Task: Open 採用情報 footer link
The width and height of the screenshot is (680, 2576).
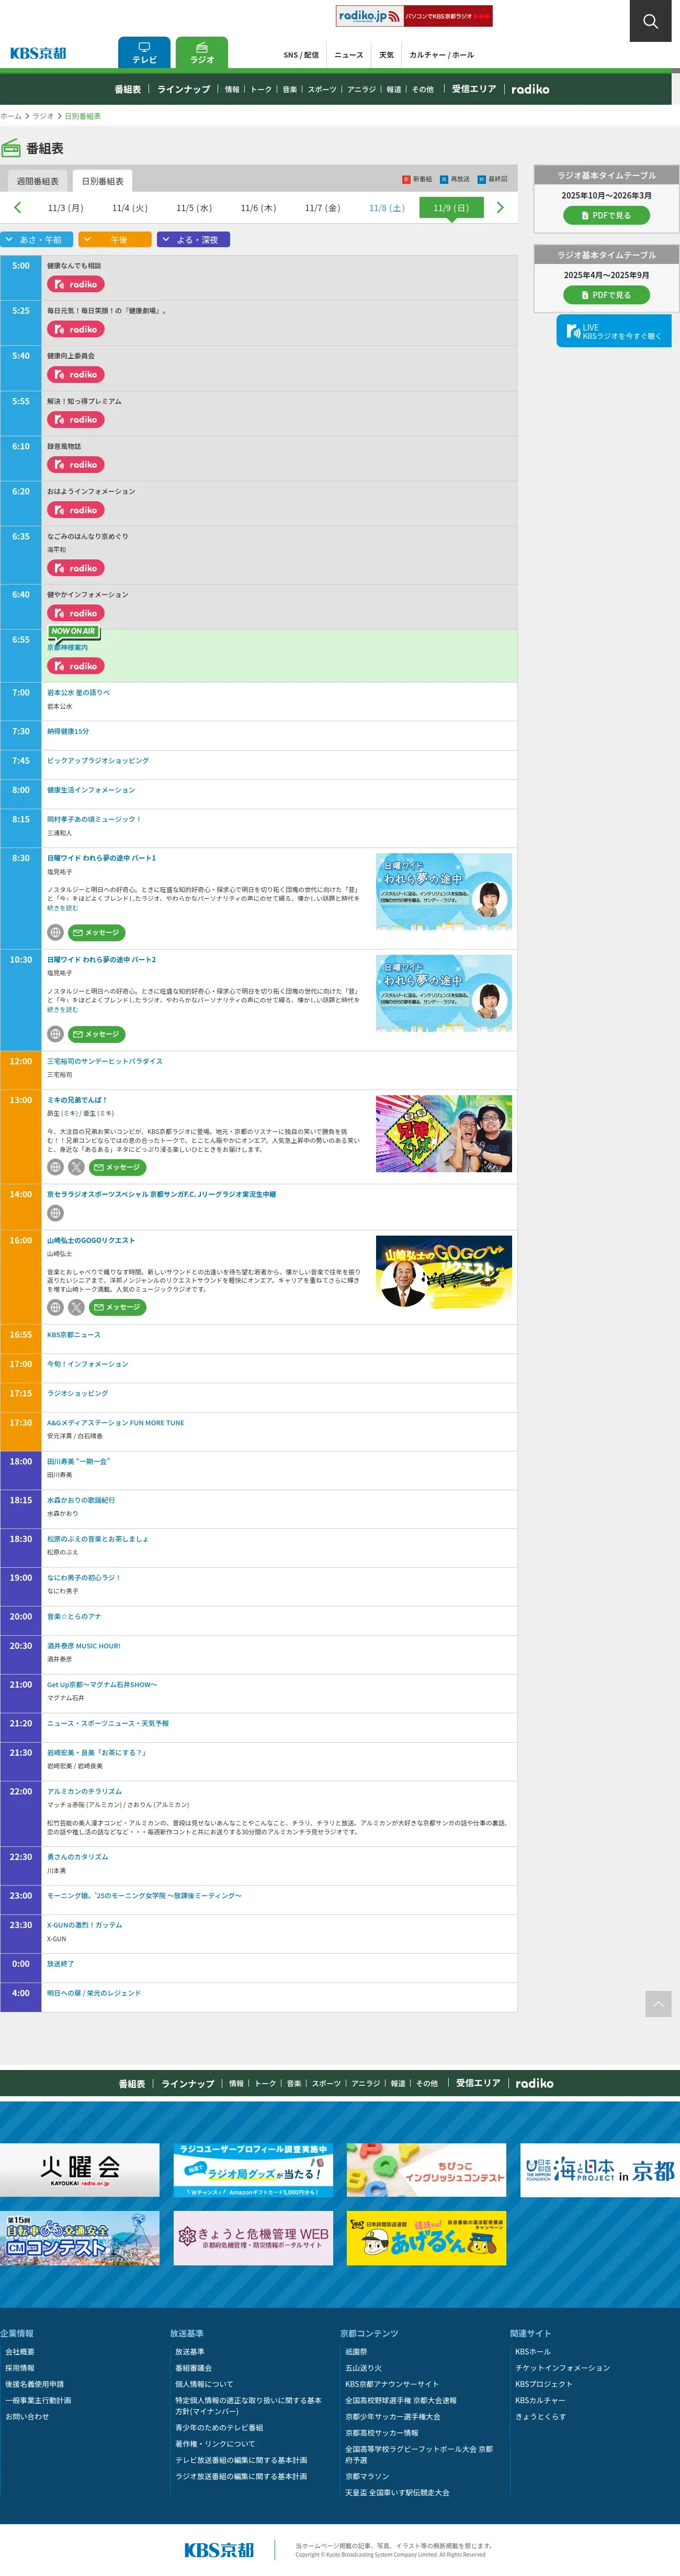Action: coord(20,2368)
